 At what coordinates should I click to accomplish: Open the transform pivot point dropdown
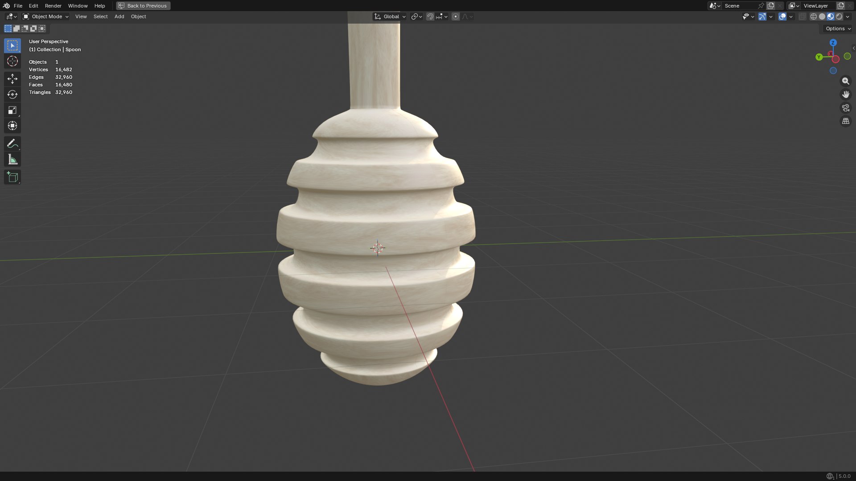click(416, 16)
